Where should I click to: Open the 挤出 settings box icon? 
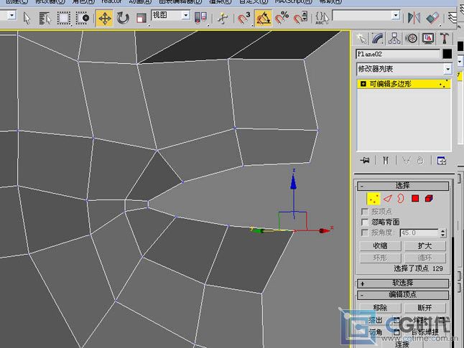click(396, 320)
